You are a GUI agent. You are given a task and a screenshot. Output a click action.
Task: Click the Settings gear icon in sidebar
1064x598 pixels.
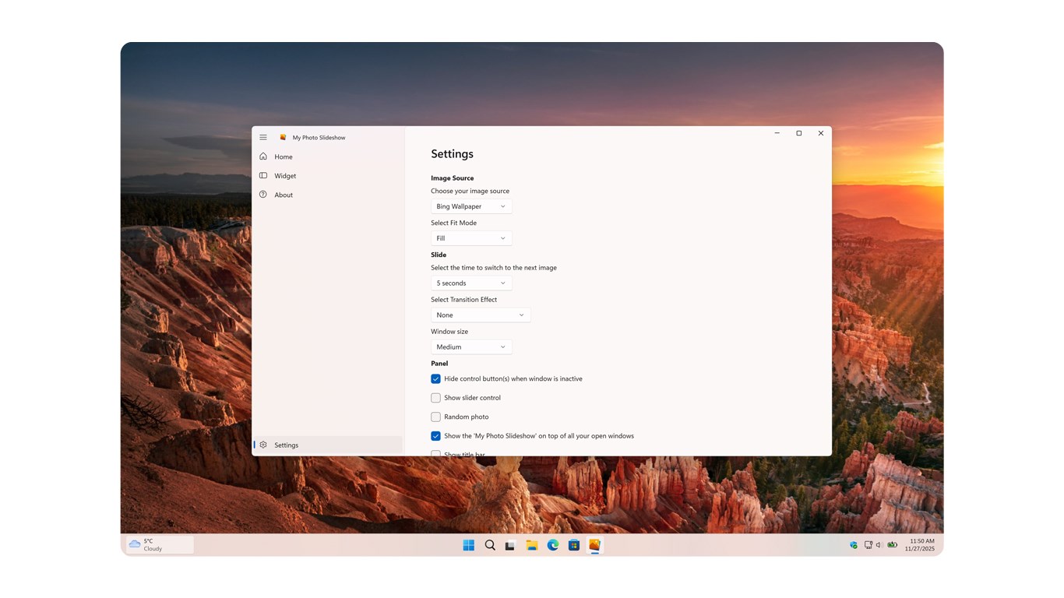click(265, 445)
